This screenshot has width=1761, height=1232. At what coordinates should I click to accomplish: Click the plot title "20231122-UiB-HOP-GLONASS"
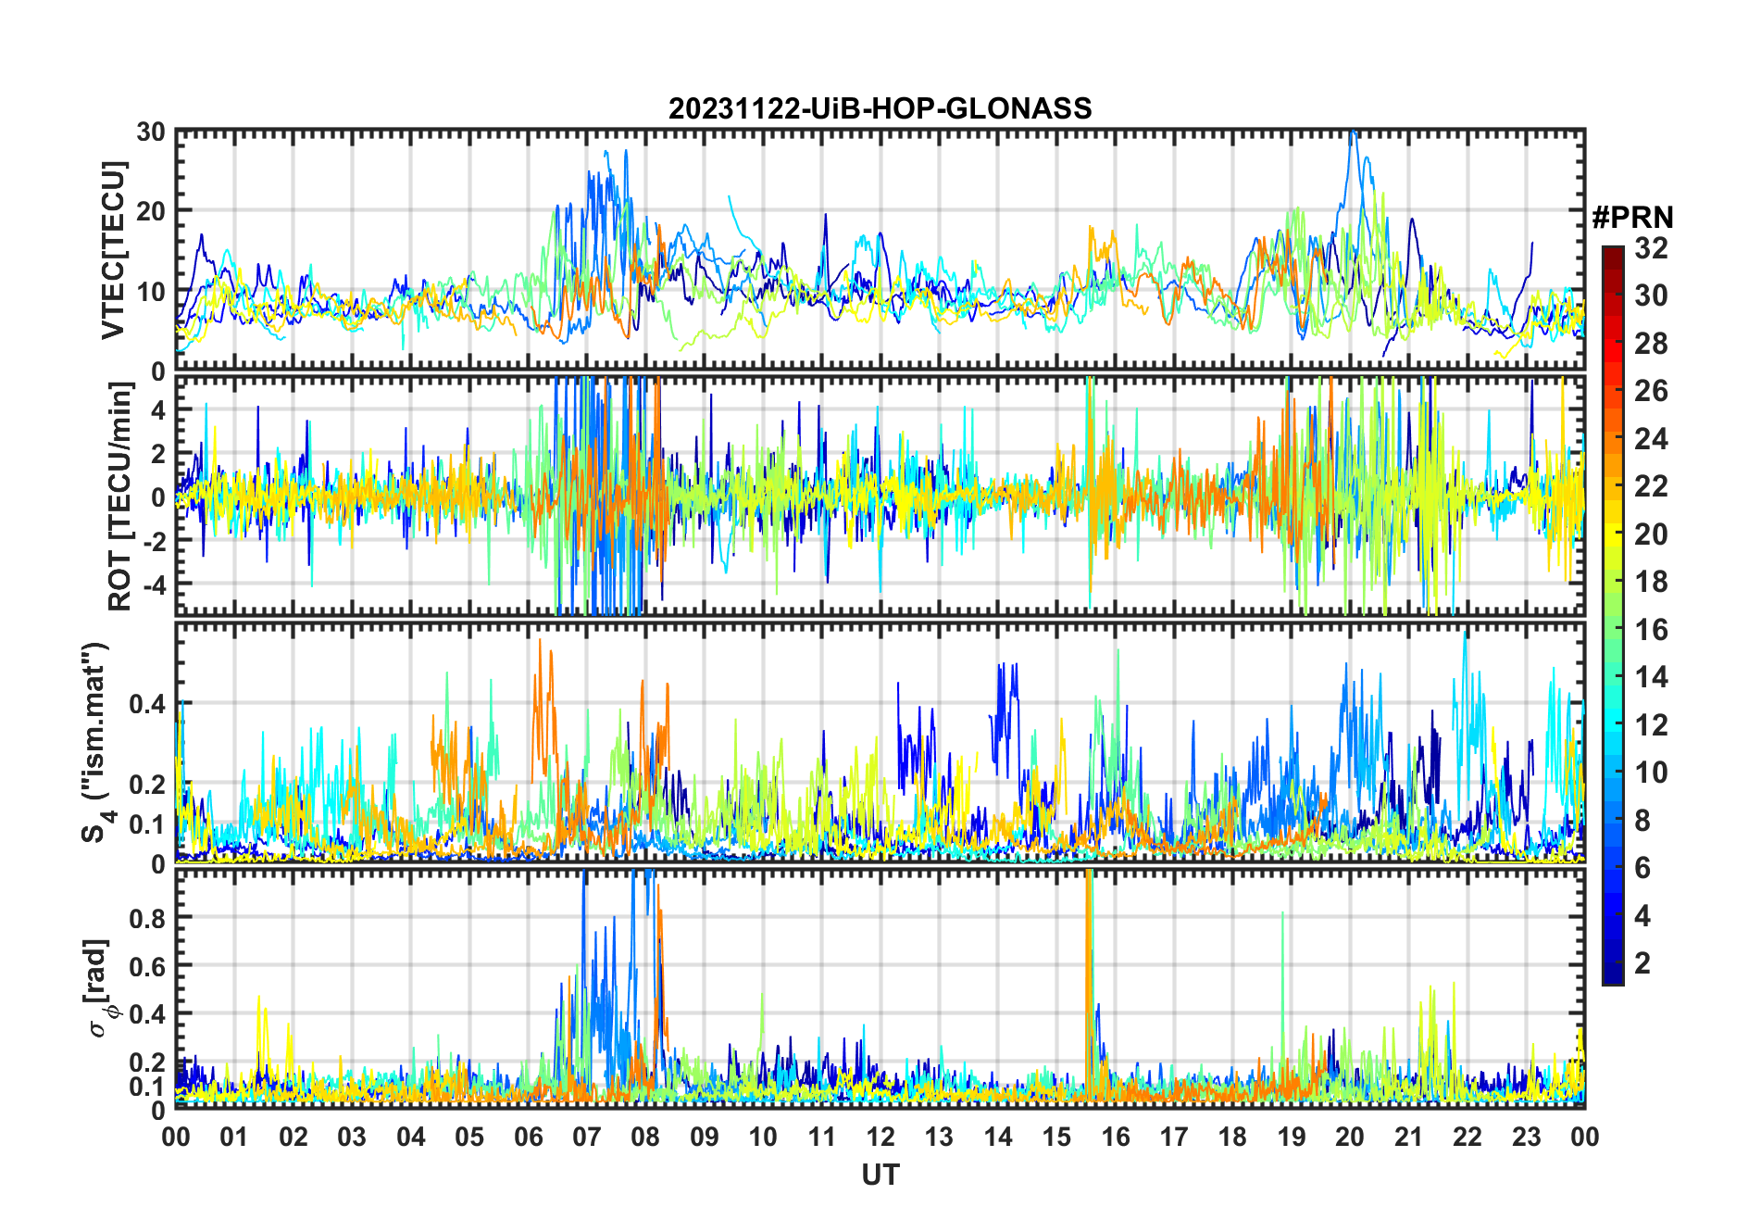click(880, 108)
